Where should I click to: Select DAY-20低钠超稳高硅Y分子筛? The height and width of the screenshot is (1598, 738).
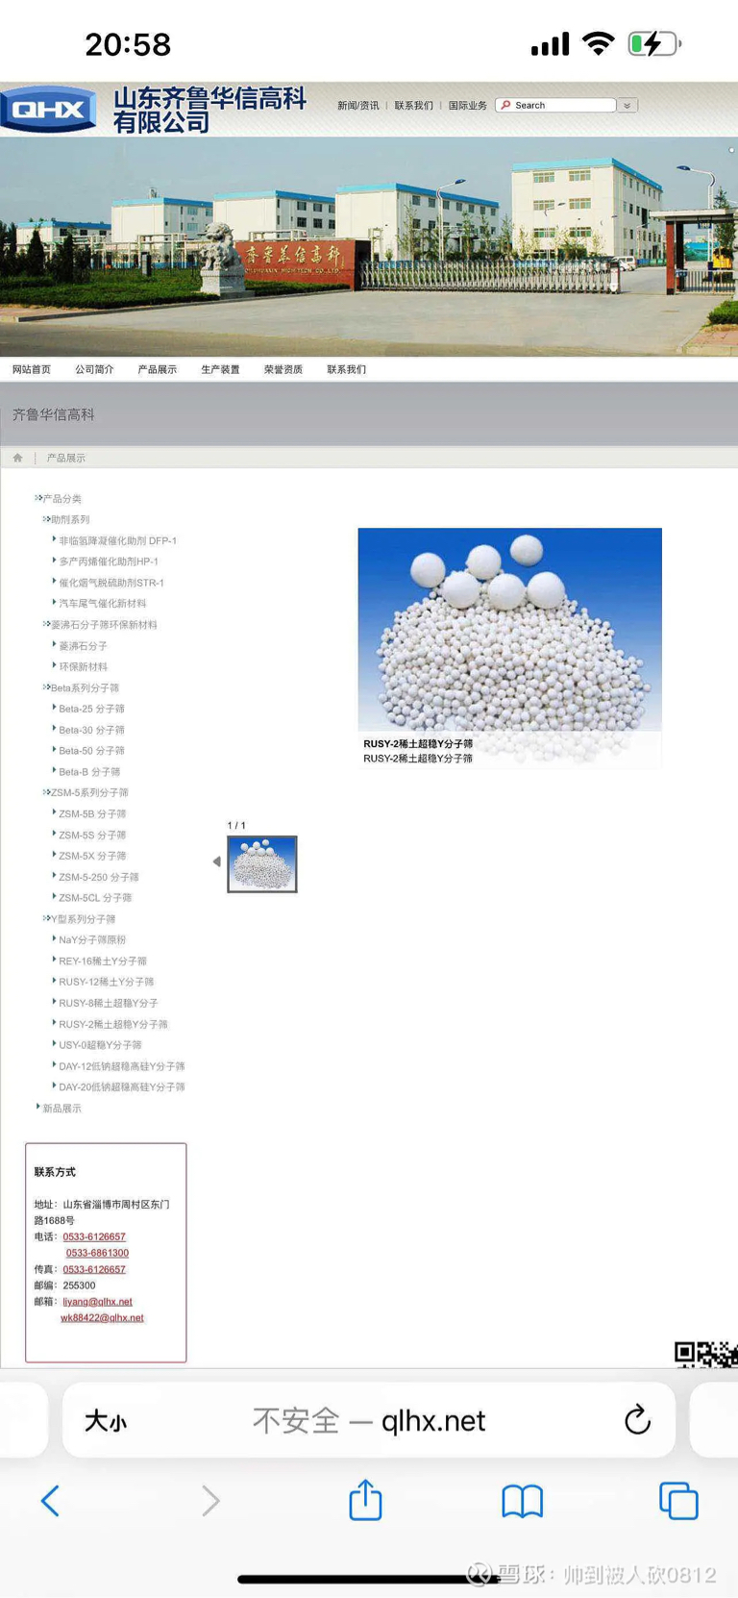122,1087
